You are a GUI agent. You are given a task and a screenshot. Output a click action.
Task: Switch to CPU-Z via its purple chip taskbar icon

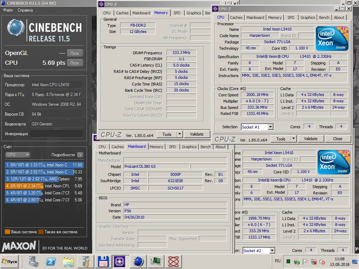point(119,261)
